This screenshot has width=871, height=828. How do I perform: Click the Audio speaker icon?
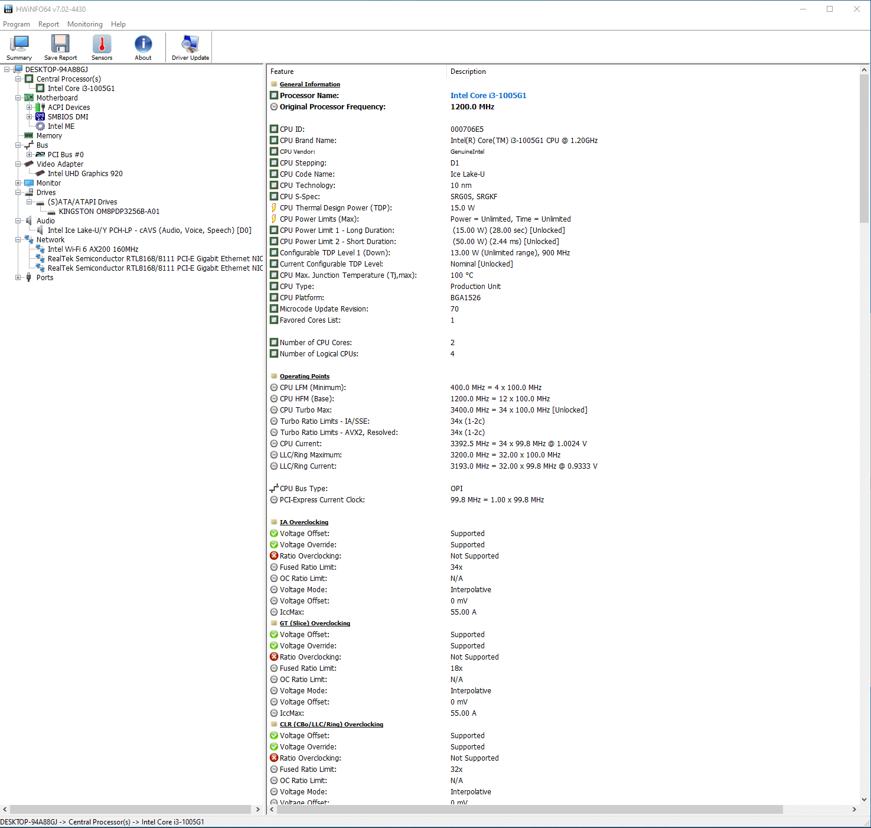(29, 220)
